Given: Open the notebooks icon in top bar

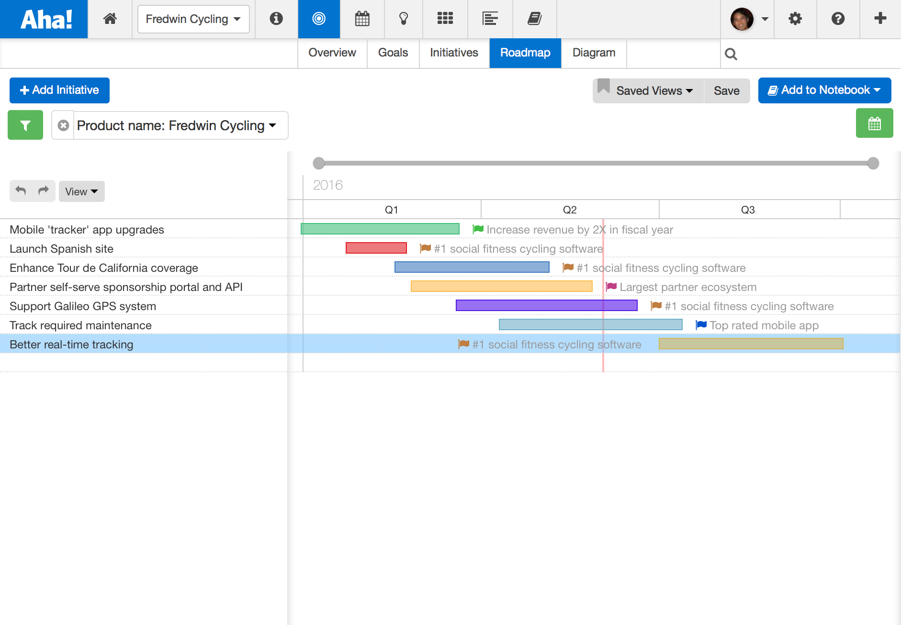Looking at the screenshot, I should coord(534,19).
